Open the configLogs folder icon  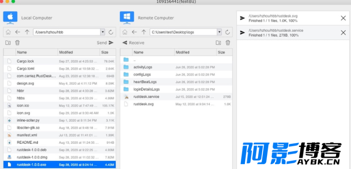(126, 74)
